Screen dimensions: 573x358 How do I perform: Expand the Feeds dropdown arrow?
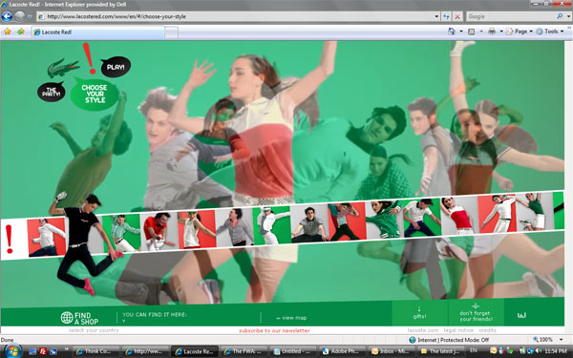[x=480, y=32]
